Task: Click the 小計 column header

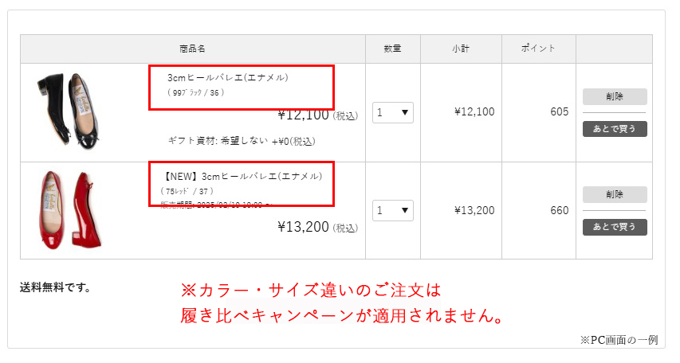Action: click(x=461, y=49)
